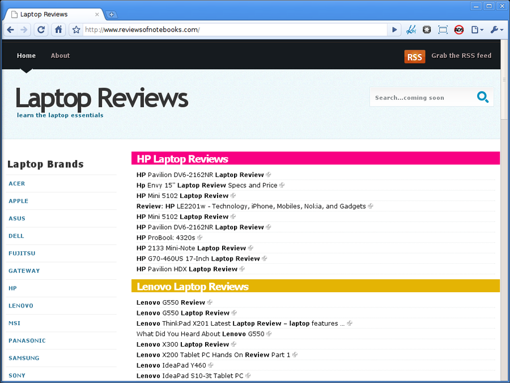Screen dimensions: 510x383
Task: Open the PANASONIC brand link
Action: point(27,340)
